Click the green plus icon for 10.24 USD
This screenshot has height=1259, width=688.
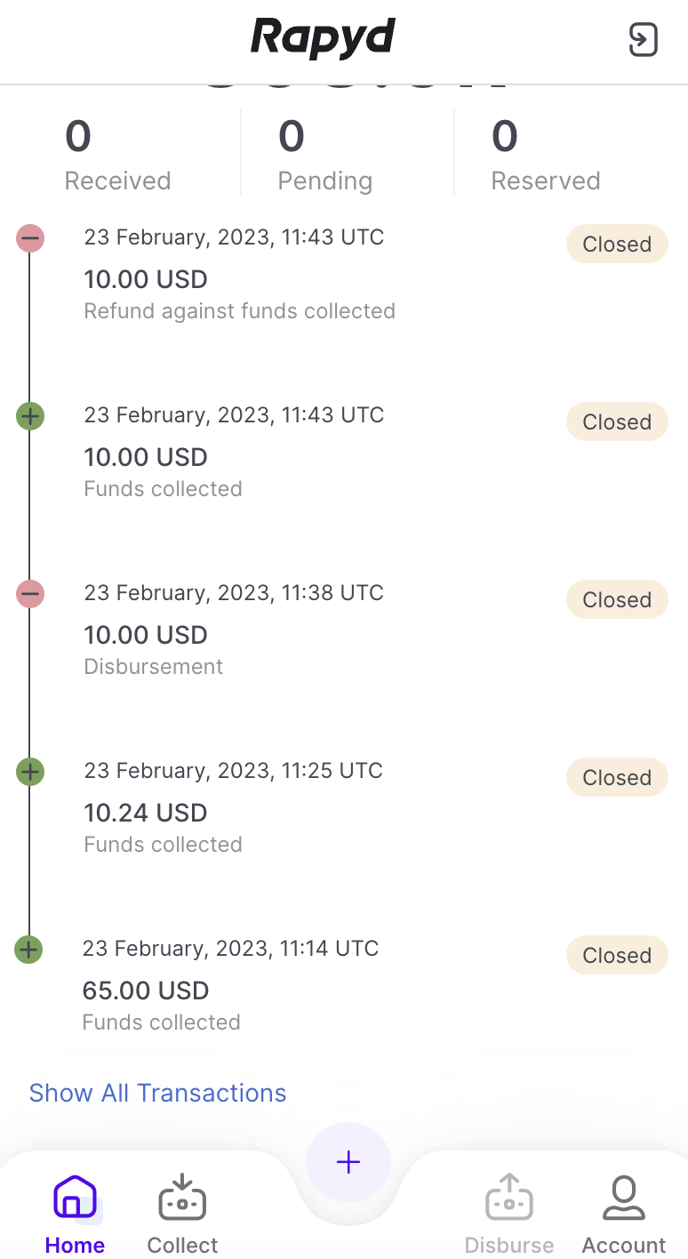(x=30, y=772)
